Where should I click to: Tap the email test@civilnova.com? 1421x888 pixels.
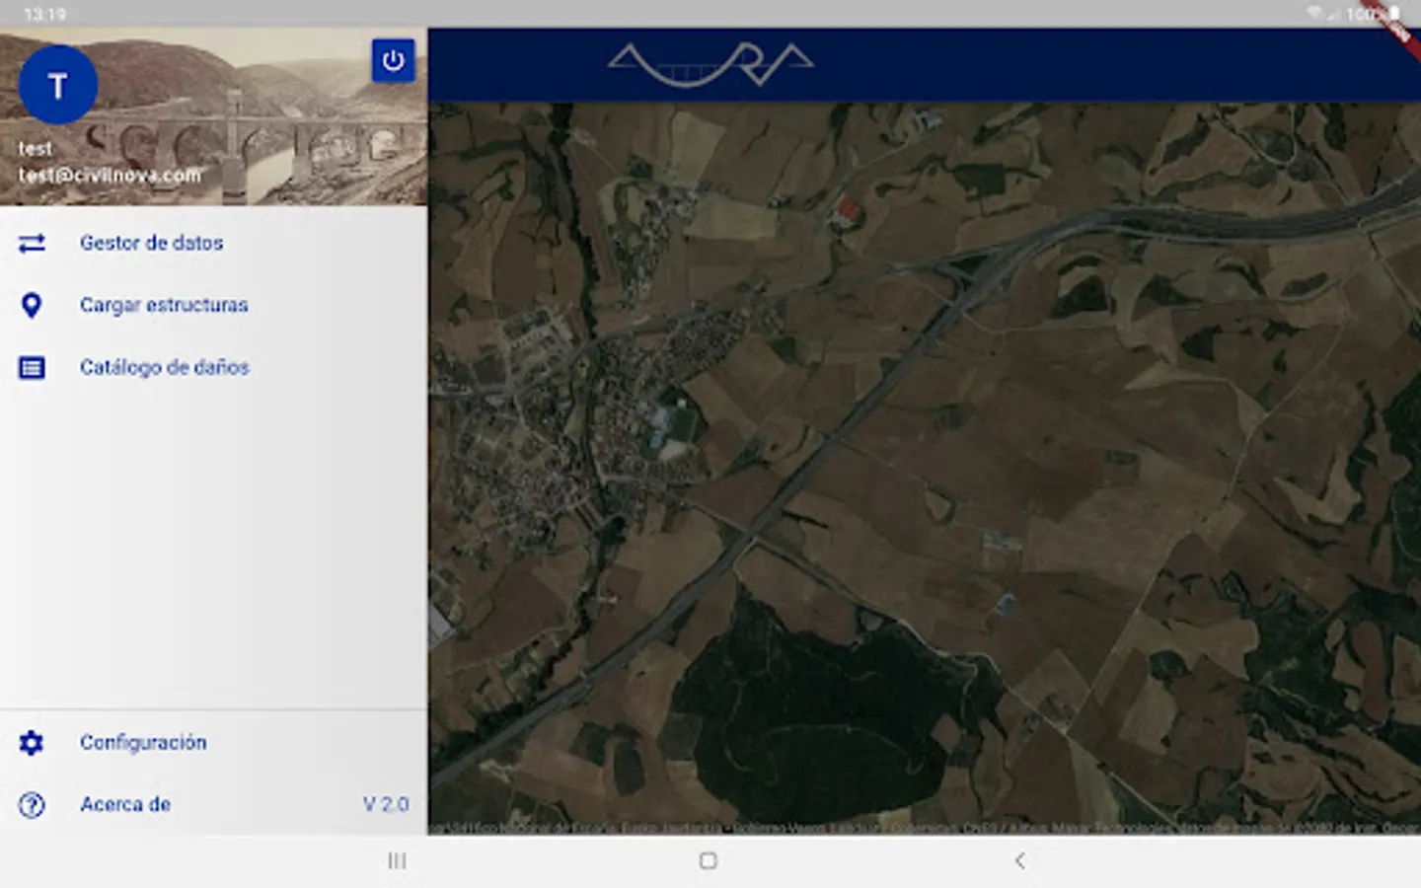[109, 175]
